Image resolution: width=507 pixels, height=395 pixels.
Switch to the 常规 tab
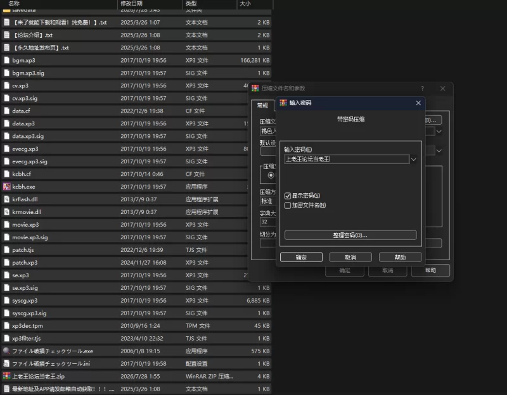pos(262,105)
